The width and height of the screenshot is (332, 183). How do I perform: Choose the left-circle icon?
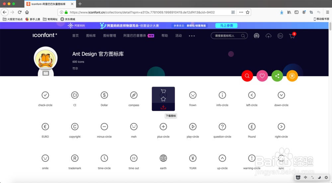click(x=252, y=95)
